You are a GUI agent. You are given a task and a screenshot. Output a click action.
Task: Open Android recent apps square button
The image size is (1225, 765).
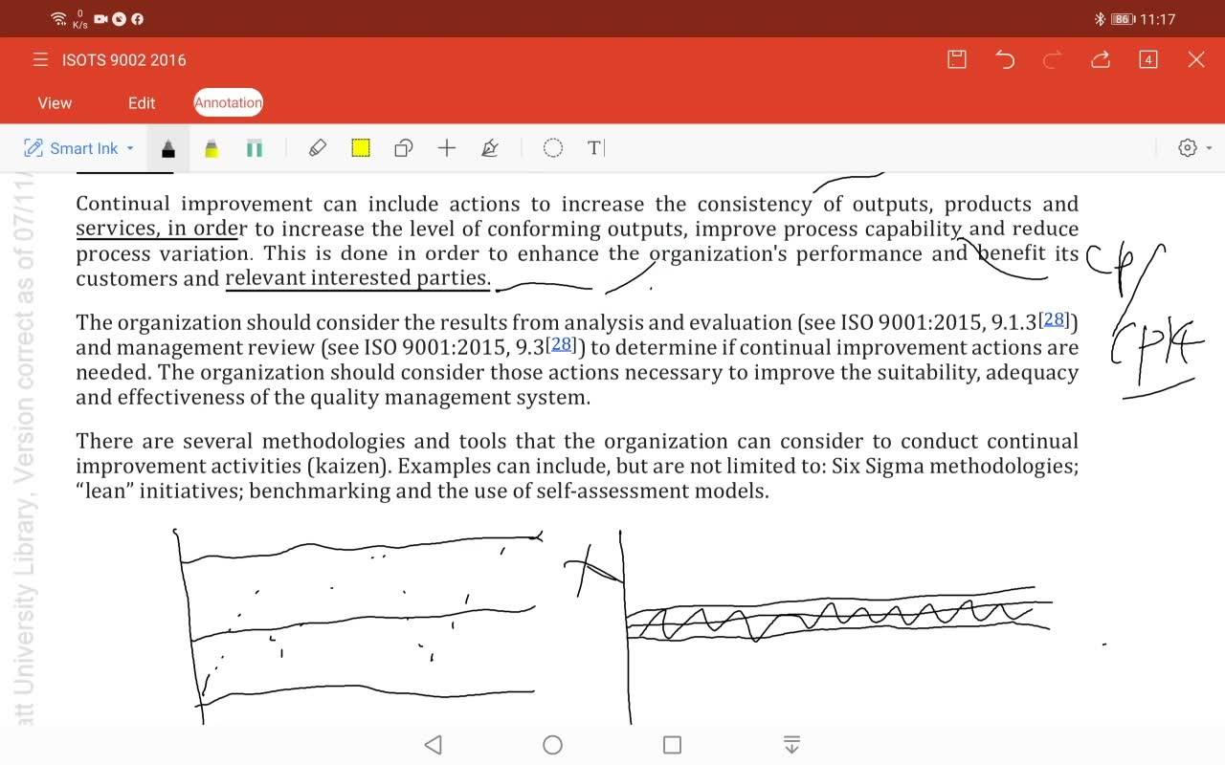click(672, 745)
